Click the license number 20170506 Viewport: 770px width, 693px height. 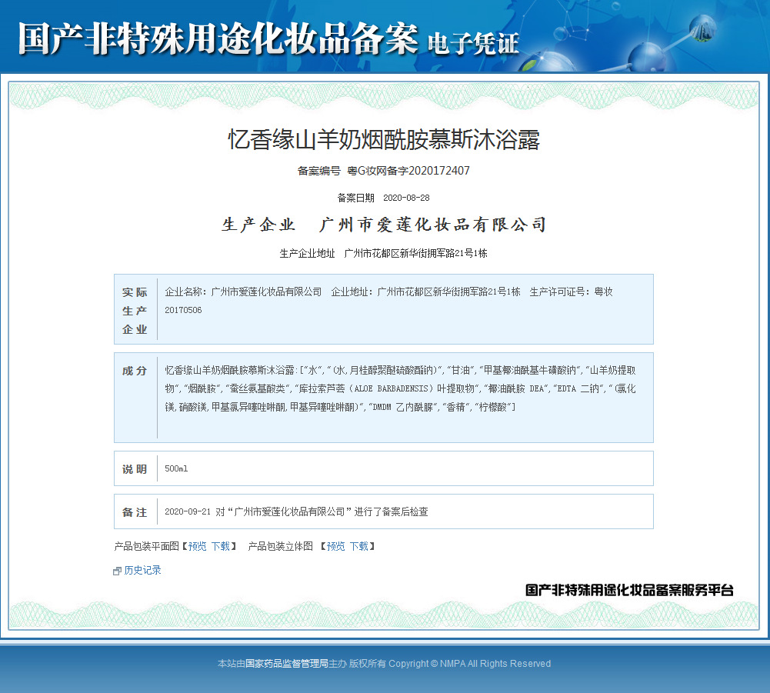click(183, 311)
